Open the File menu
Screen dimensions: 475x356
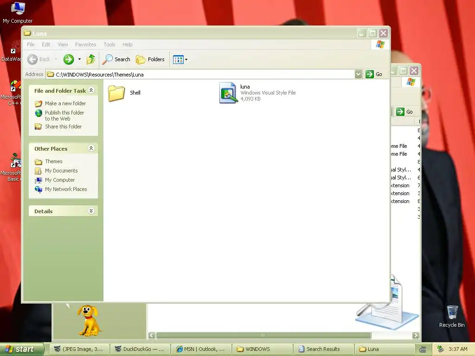coord(31,44)
